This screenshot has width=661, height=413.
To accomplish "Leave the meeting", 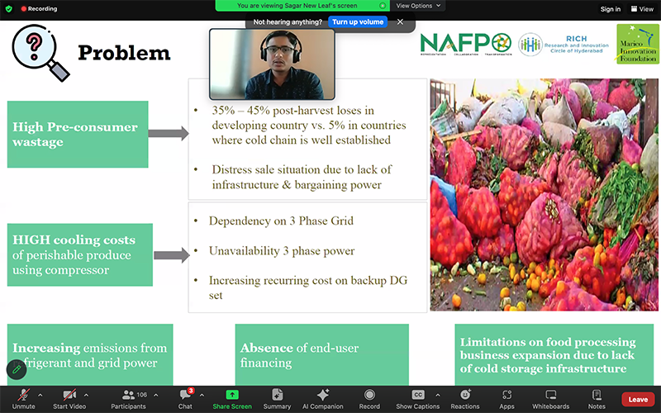I will (x=638, y=399).
